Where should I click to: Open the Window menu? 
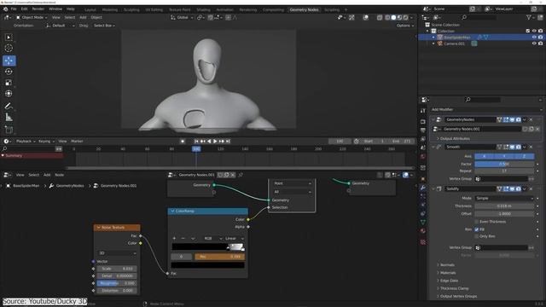pyautogui.click(x=55, y=9)
